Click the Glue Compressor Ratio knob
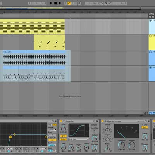This screenshot has height=155, width=155. tap(107, 148)
